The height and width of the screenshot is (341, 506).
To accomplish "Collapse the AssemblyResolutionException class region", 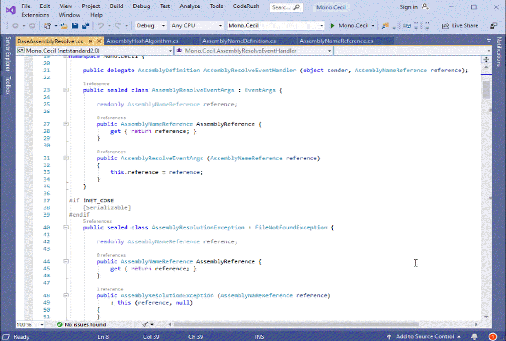I will tap(66, 227).
